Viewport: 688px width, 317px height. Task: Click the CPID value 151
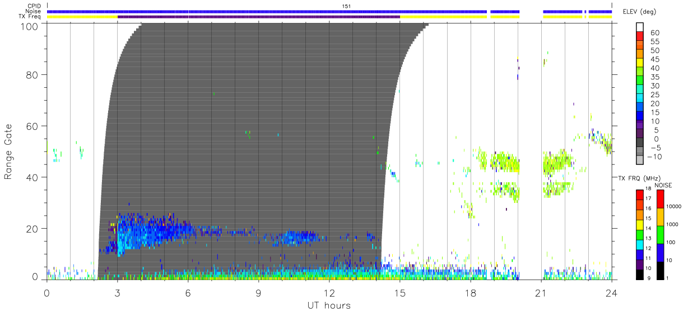pyautogui.click(x=346, y=6)
